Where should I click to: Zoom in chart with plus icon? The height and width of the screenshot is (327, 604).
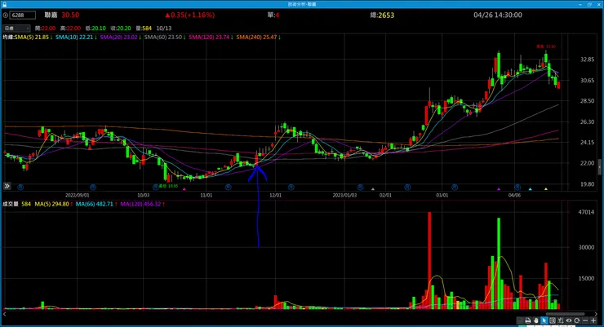(x=593, y=320)
